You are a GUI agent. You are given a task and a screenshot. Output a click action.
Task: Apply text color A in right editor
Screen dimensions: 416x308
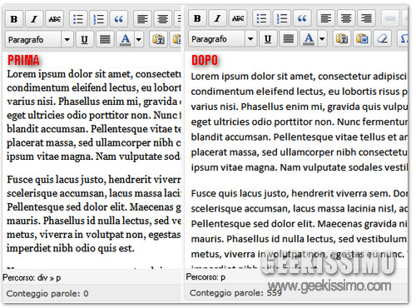tap(309, 39)
